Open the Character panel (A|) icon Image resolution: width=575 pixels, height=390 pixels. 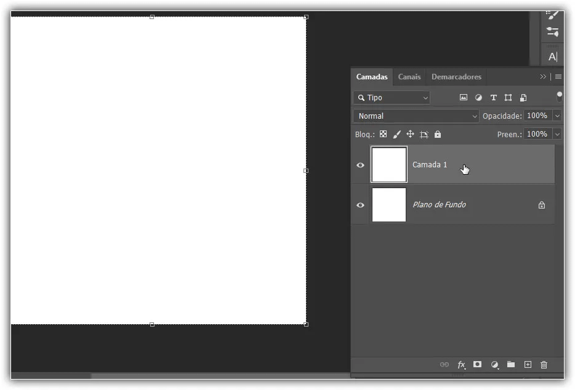[x=553, y=57]
